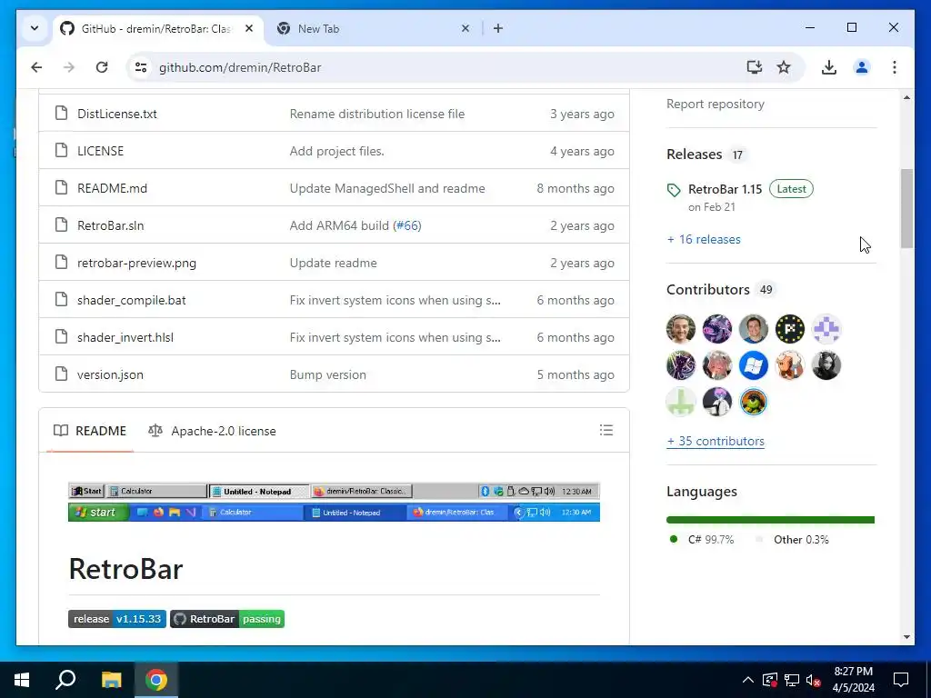Open a new tab with the plus button
This screenshot has width=931, height=698.
tap(498, 28)
